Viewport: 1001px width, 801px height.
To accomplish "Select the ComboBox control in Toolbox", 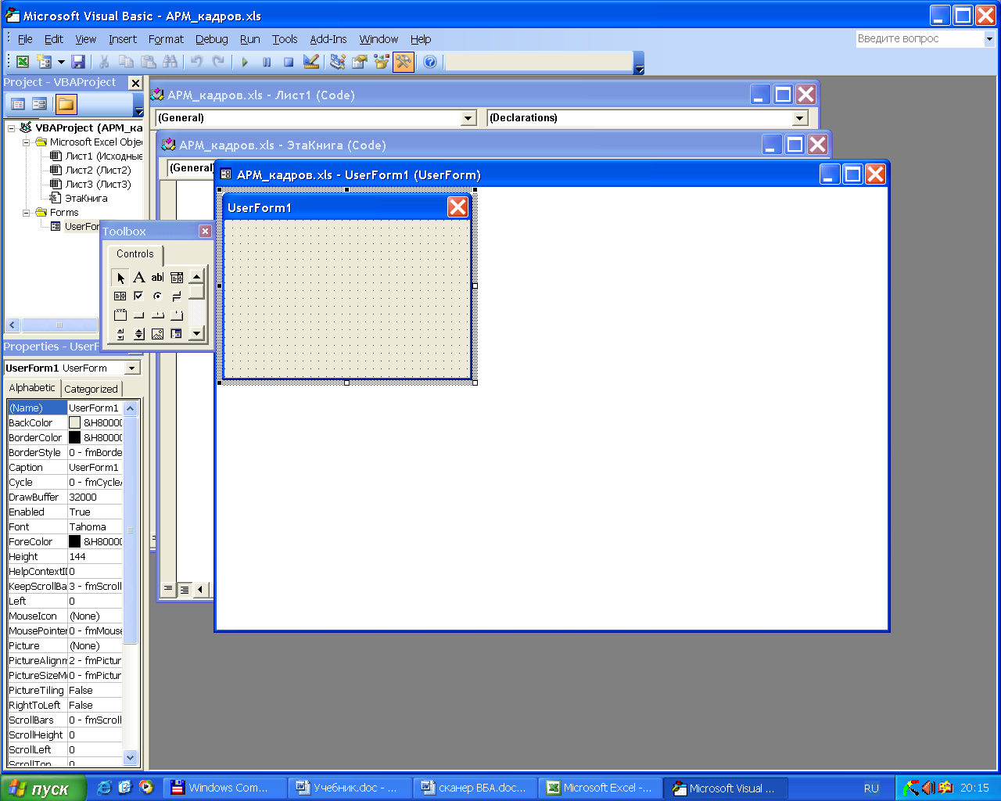I will tap(177, 277).
